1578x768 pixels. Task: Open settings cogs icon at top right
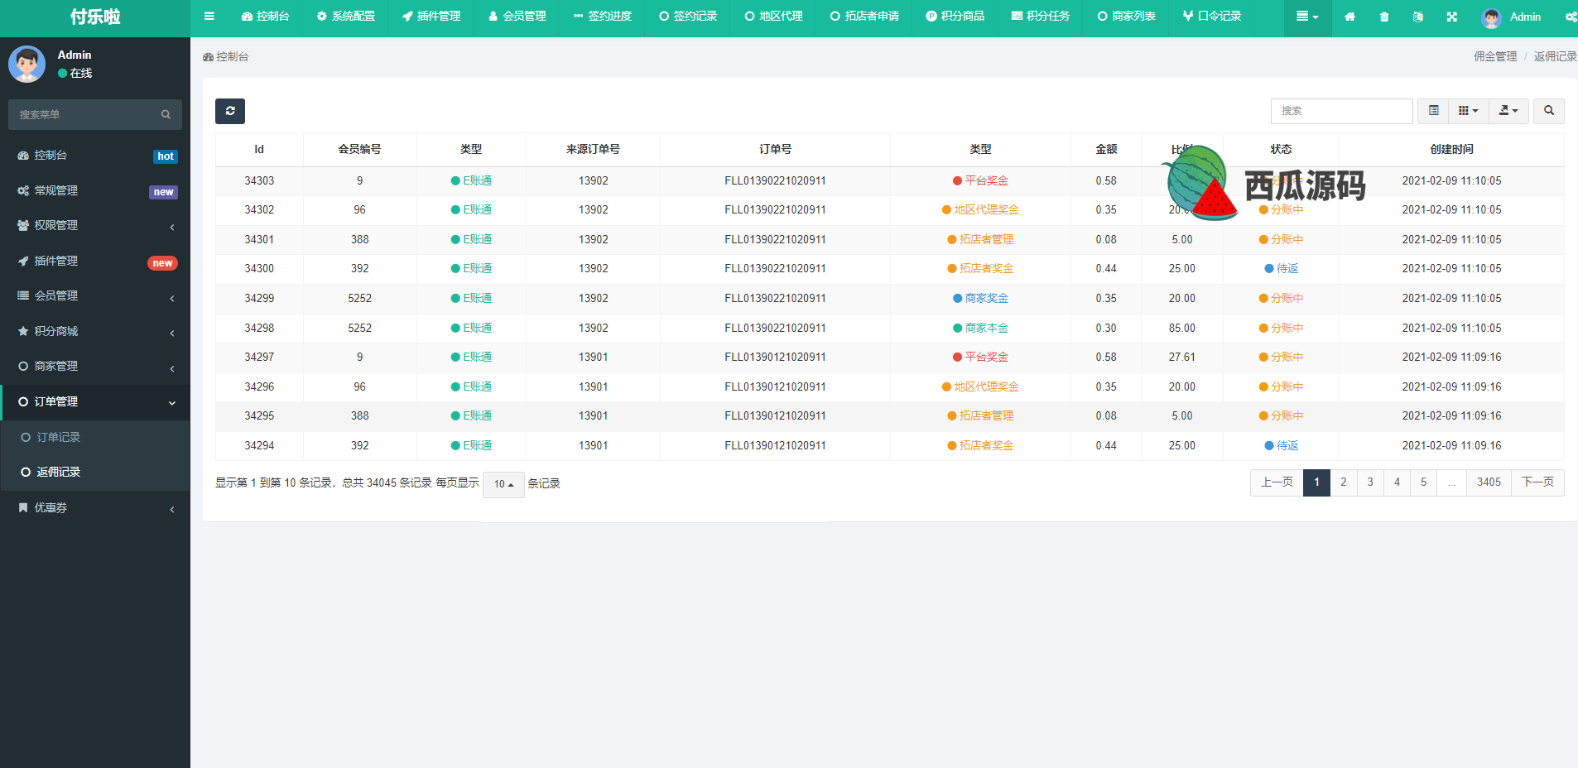[x=1571, y=17]
